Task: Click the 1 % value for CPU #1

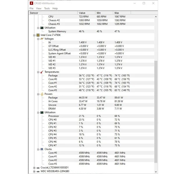Action: coord(81,123)
